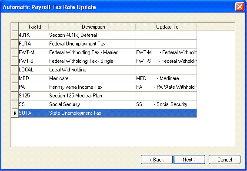Image resolution: width=247 pixels, height=171 pixels.
Task: Open the Update To cell for FWT-M
Action: 167,52
